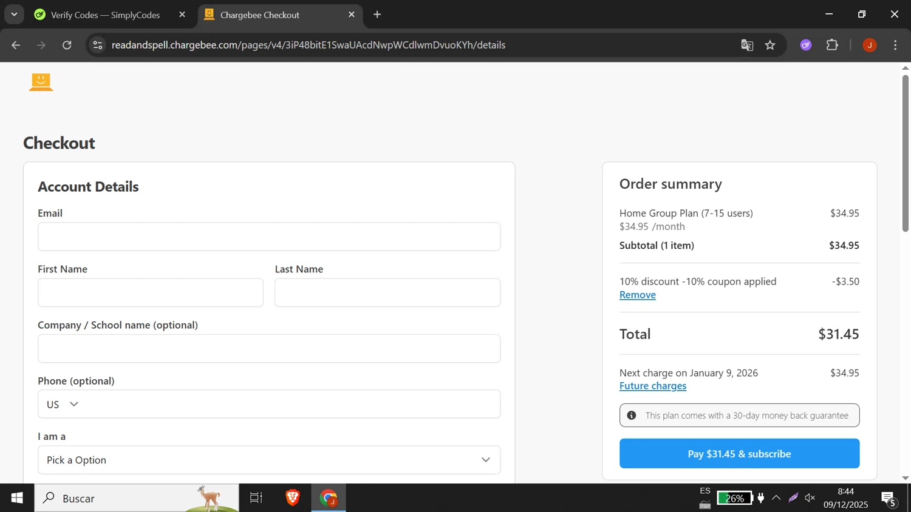This screenshot has width=911, height=512.
Task: Open the Chrome three-dot menu
Action: click(895, 45)
